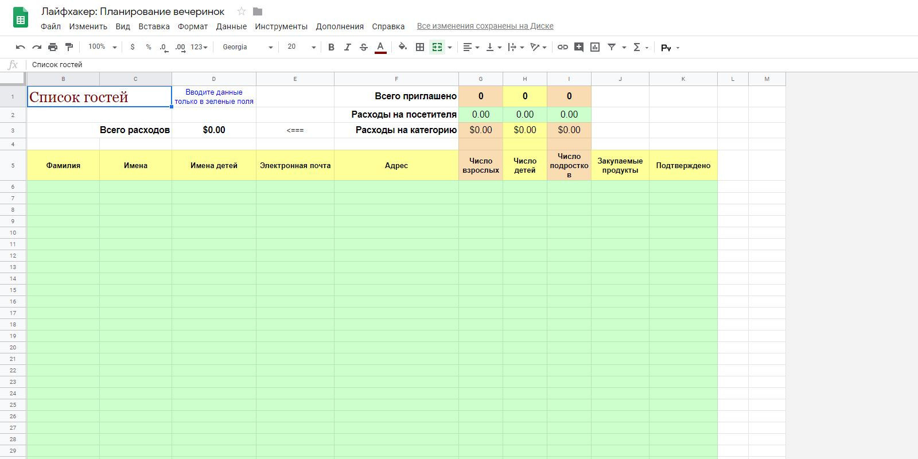Insert a link
This screenshot has width=918, height=459.
(563, 47)
